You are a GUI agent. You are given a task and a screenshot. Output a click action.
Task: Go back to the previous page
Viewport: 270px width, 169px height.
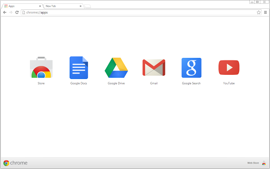(5, 12)
